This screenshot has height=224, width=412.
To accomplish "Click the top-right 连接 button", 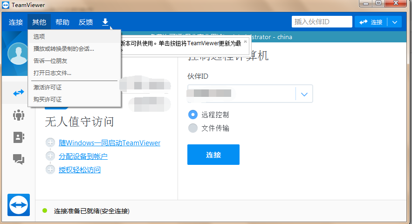I will coord(371,22).
